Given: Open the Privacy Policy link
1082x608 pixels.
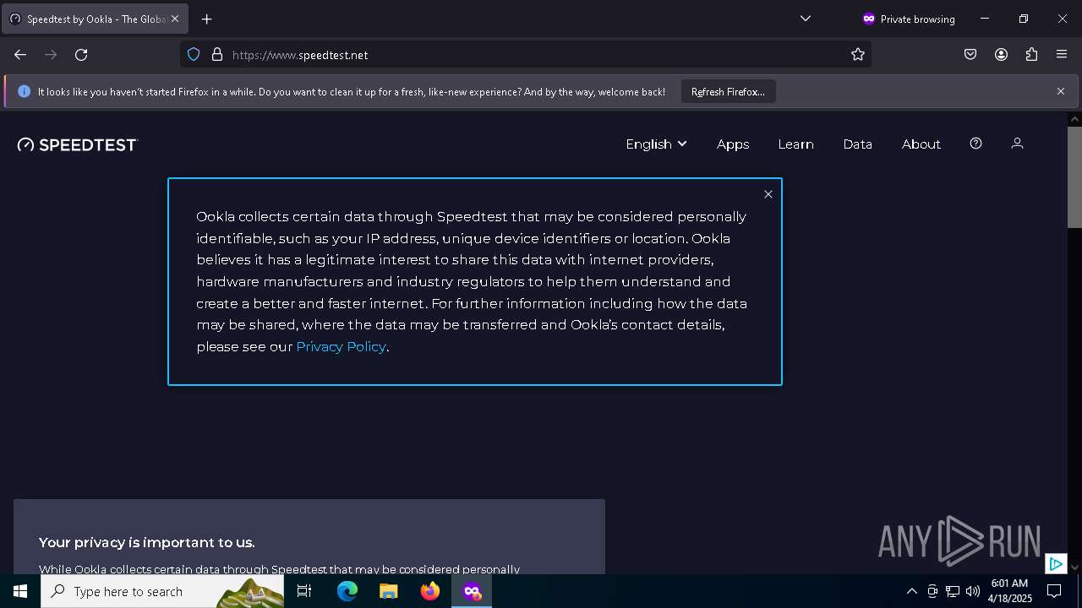Looking at the screenshot, I should [x=341, y=346].
